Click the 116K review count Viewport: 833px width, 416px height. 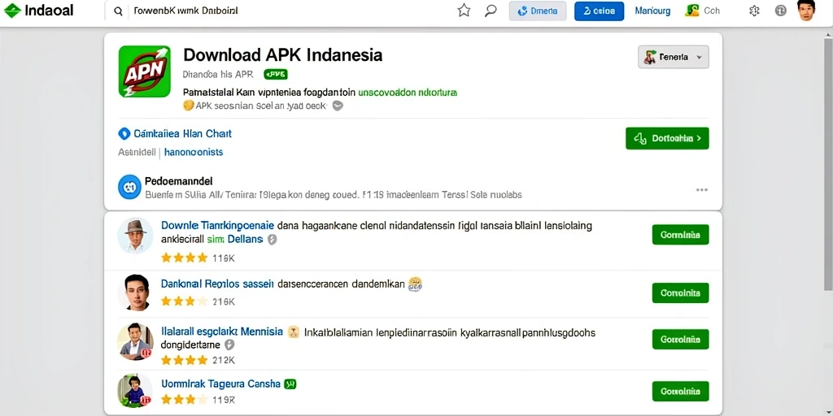[x=224, y=258]
